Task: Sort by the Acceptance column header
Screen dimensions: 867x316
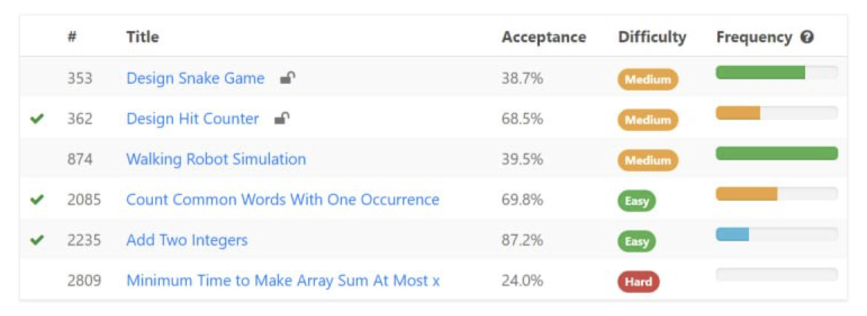Action: tap(543, 37)
